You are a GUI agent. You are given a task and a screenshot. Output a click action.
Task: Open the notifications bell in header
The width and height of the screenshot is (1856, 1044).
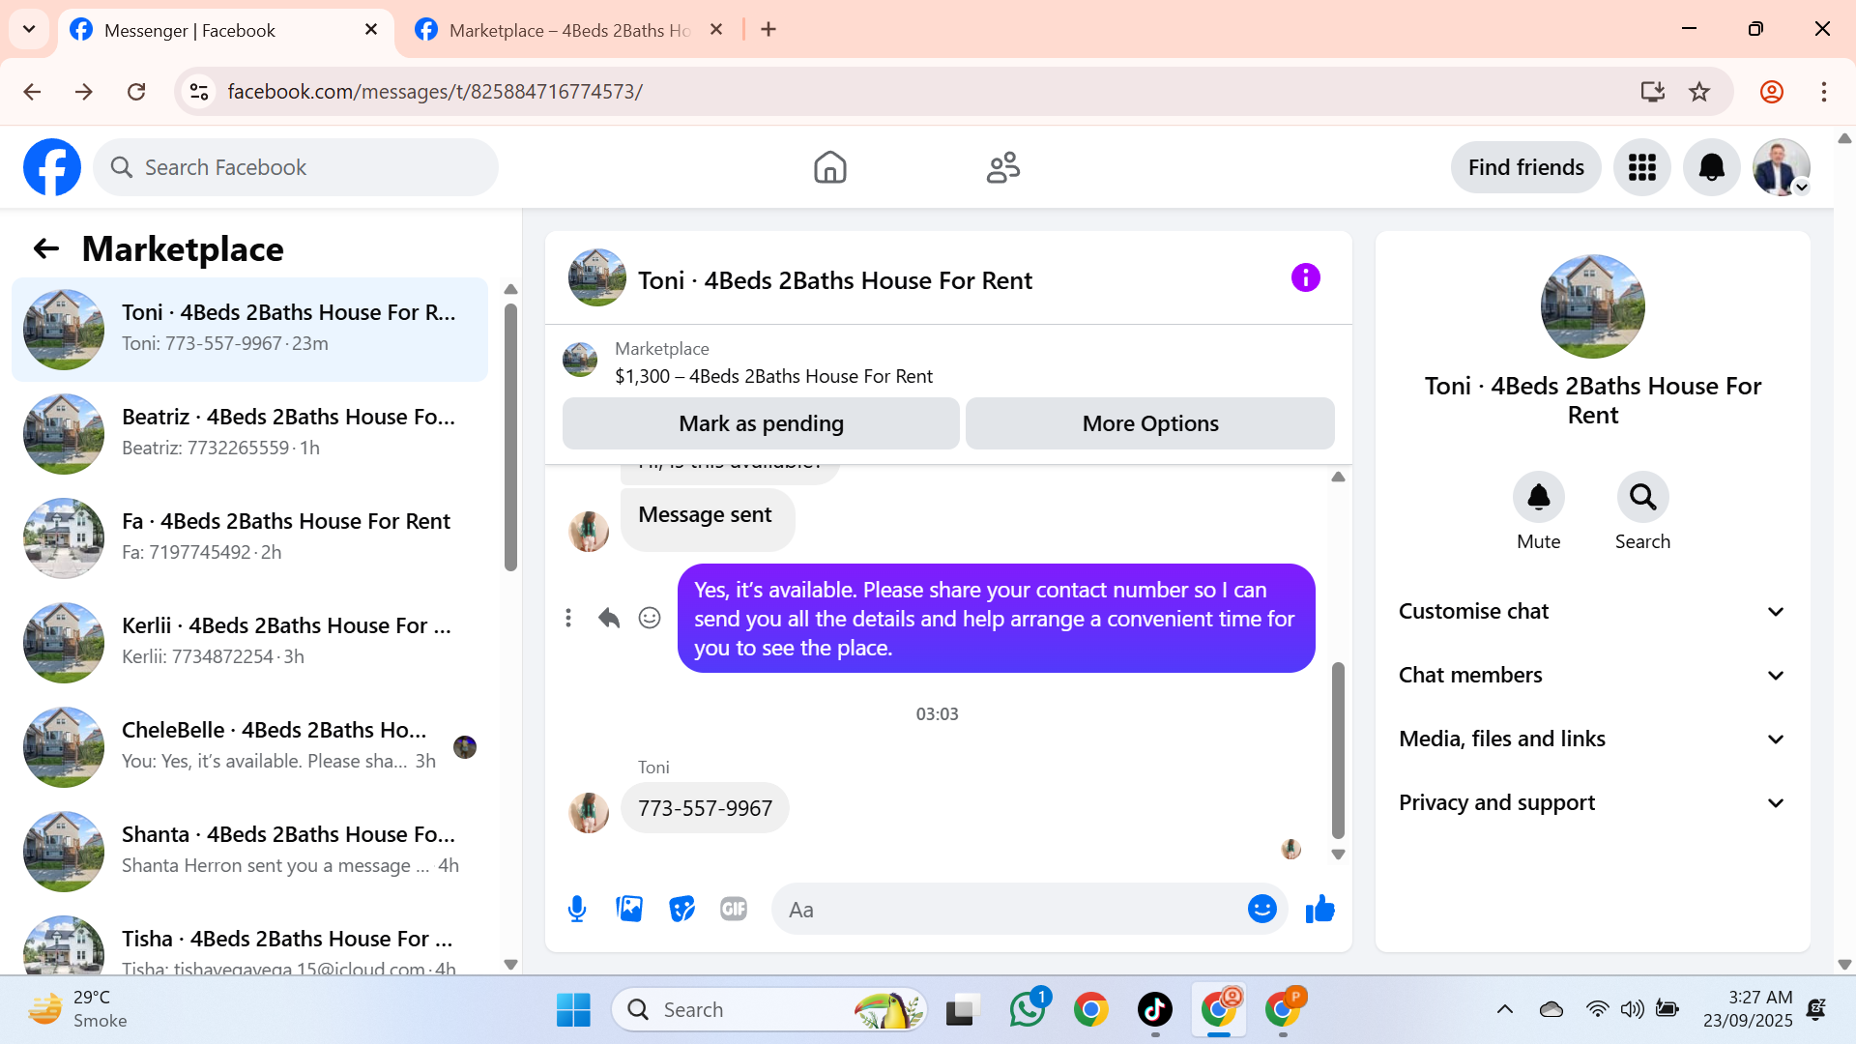pos(1711,167)
